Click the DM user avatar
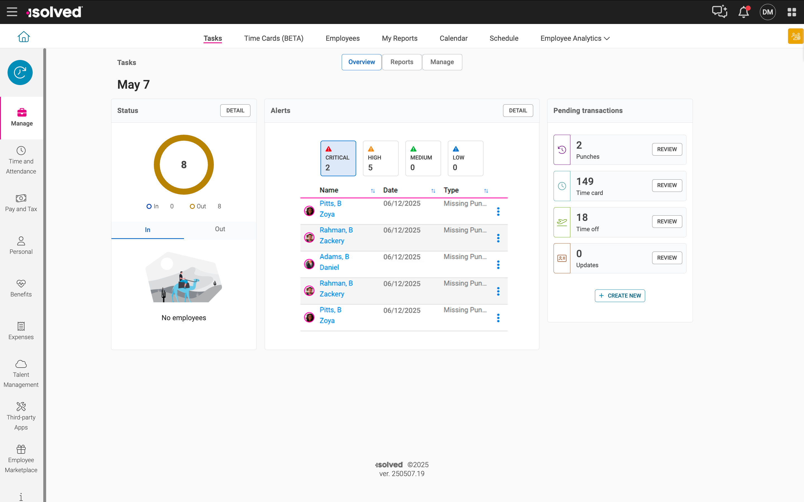This screenshot has width=804, height=502. tap(767, 12)
